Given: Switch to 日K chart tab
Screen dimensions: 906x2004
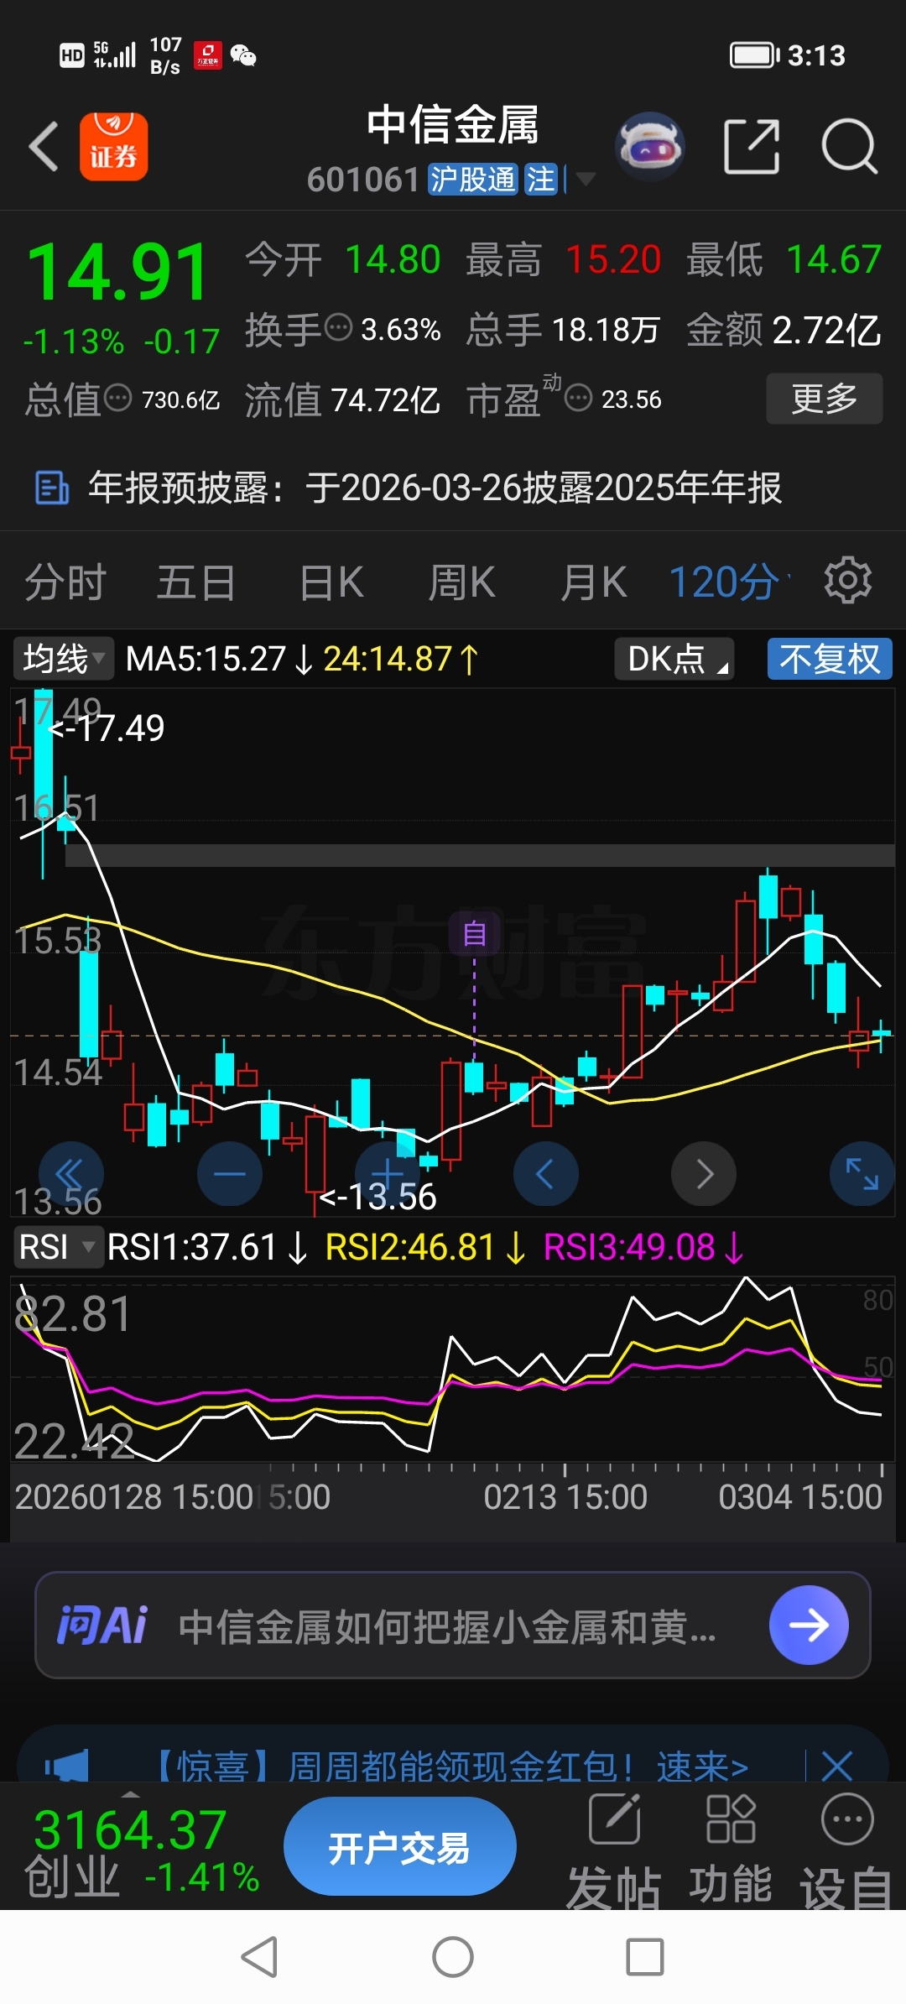Looking at the screenshot, I should pos(331,582).
